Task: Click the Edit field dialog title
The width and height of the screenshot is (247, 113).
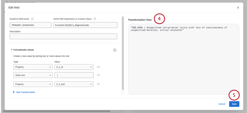Action: pos(14,8)
